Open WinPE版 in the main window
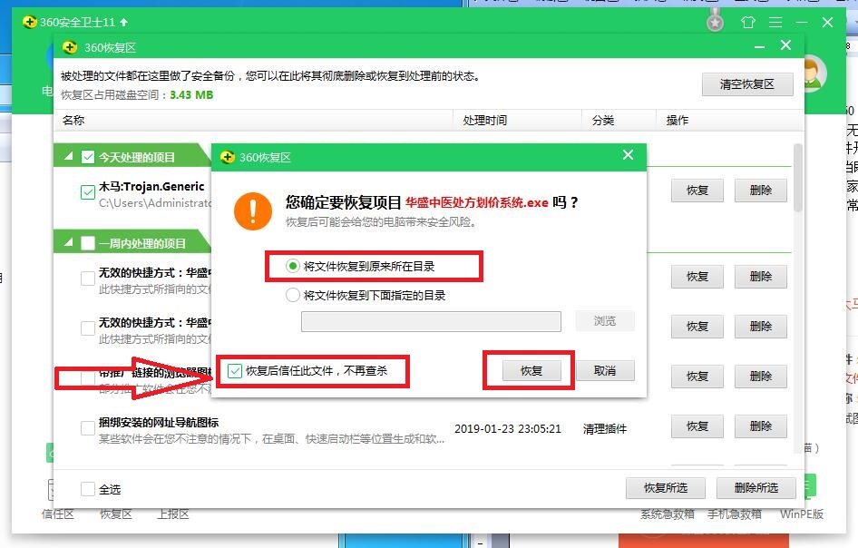 pyautogui.click(x=802, y=514)
